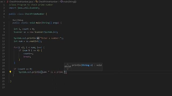Click the closing brace on line 19
This screenshot has width=172, height=96.
point(14,63)
